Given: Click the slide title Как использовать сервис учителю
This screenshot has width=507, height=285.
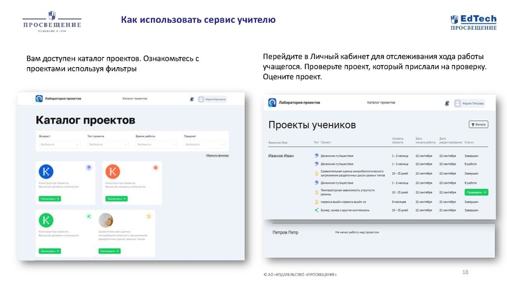Looking at the screenshot, I should pos(198,20).
